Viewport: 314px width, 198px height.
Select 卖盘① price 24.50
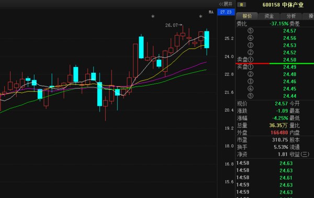289,60
